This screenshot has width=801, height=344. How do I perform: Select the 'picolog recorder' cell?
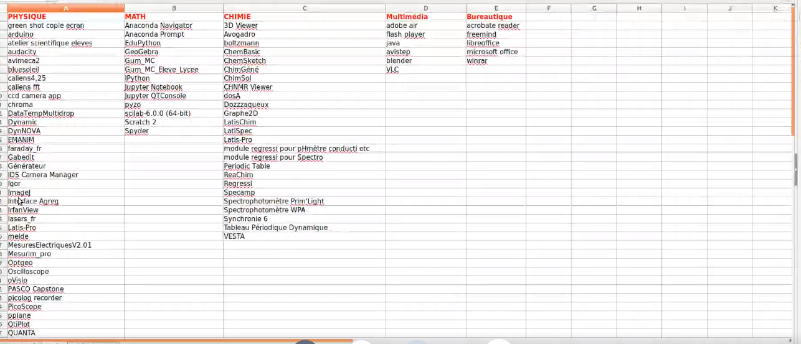(x=65, y=298)
